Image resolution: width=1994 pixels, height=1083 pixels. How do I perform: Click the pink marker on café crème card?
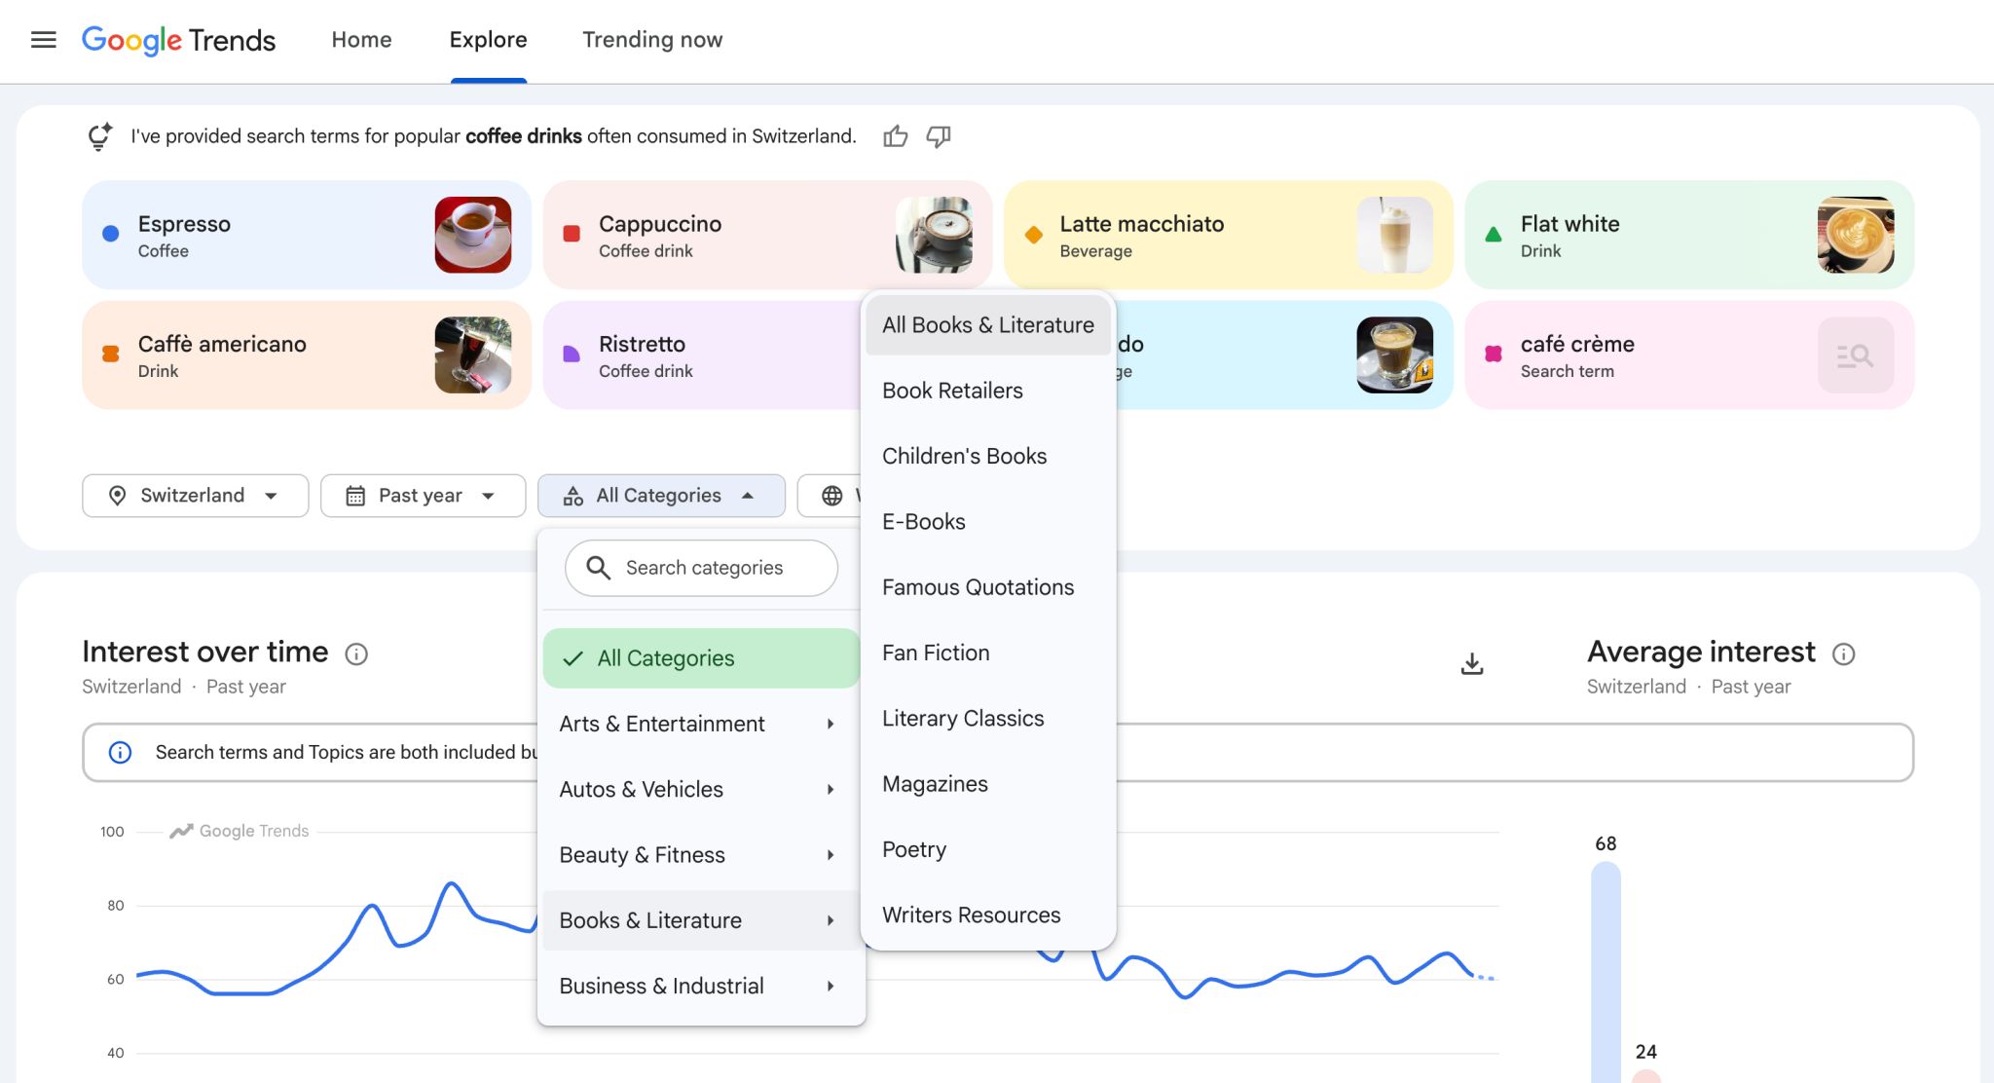1494,355
